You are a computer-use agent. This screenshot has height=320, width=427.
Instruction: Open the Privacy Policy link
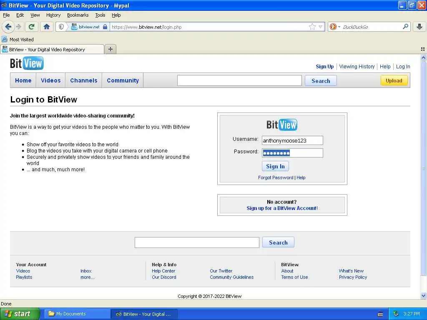353,277
